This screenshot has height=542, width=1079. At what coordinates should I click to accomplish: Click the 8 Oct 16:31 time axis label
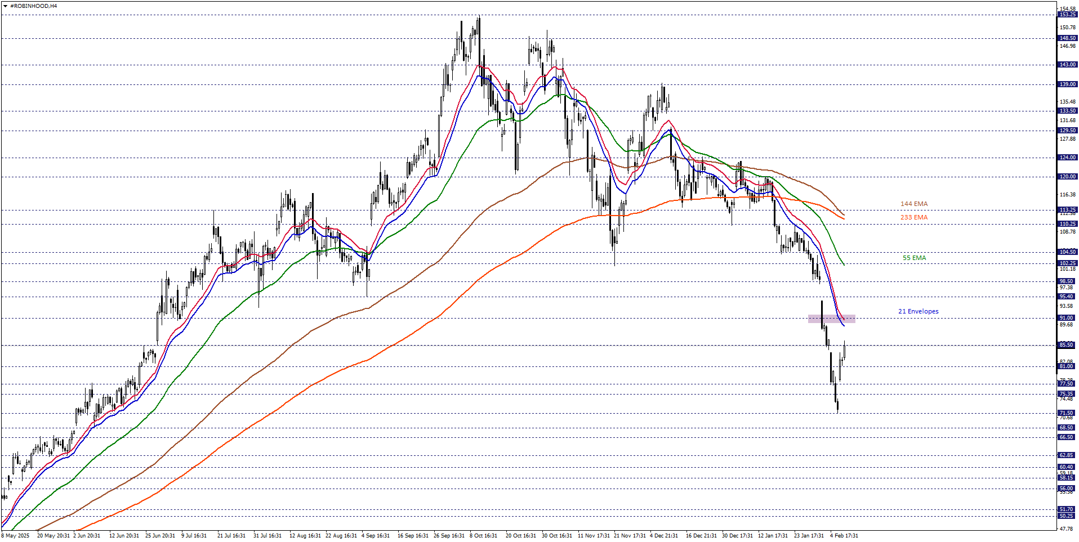pyautogui.click(x=483, y=536)
